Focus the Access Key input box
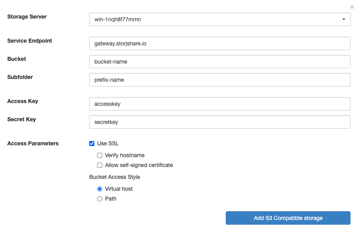Screen dimensions: 358x231 pos(219,104)
